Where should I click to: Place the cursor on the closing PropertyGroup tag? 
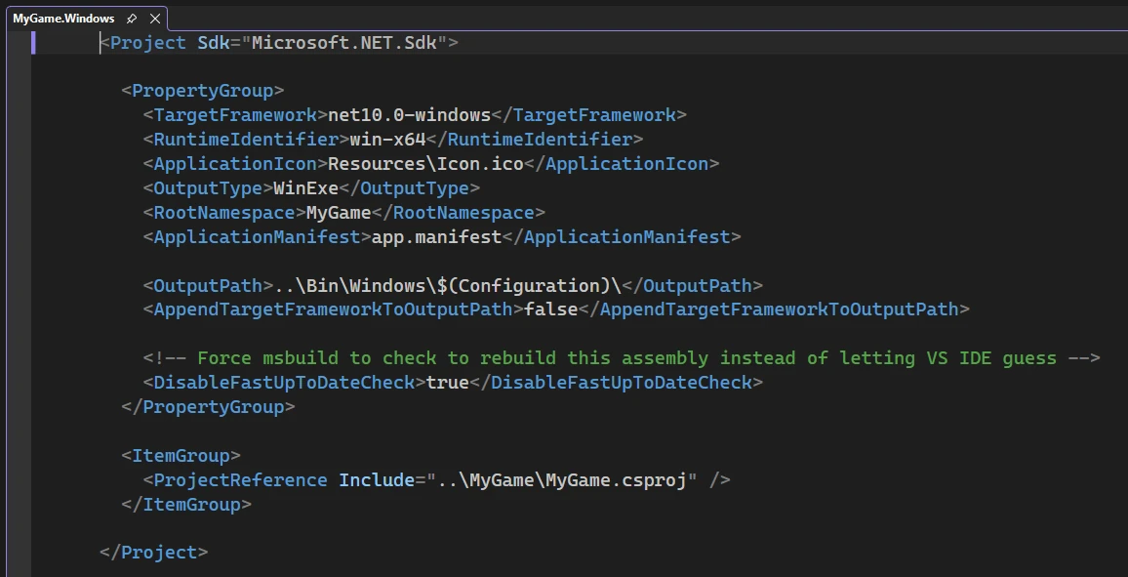point(208,407)
